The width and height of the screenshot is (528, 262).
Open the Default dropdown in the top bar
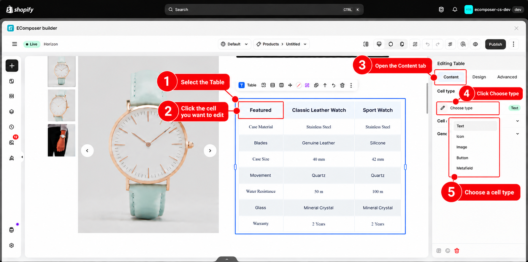[x=234, y=44]
